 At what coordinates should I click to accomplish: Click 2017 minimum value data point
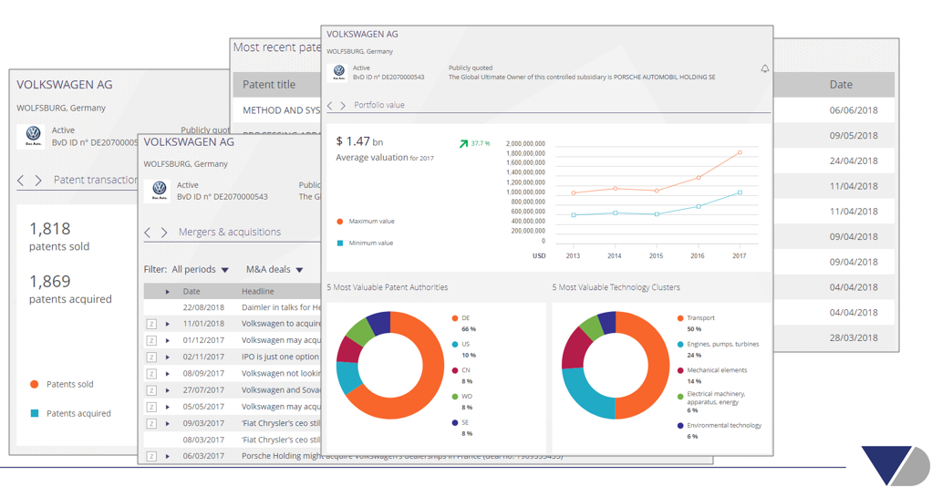(x=740, y=192)
